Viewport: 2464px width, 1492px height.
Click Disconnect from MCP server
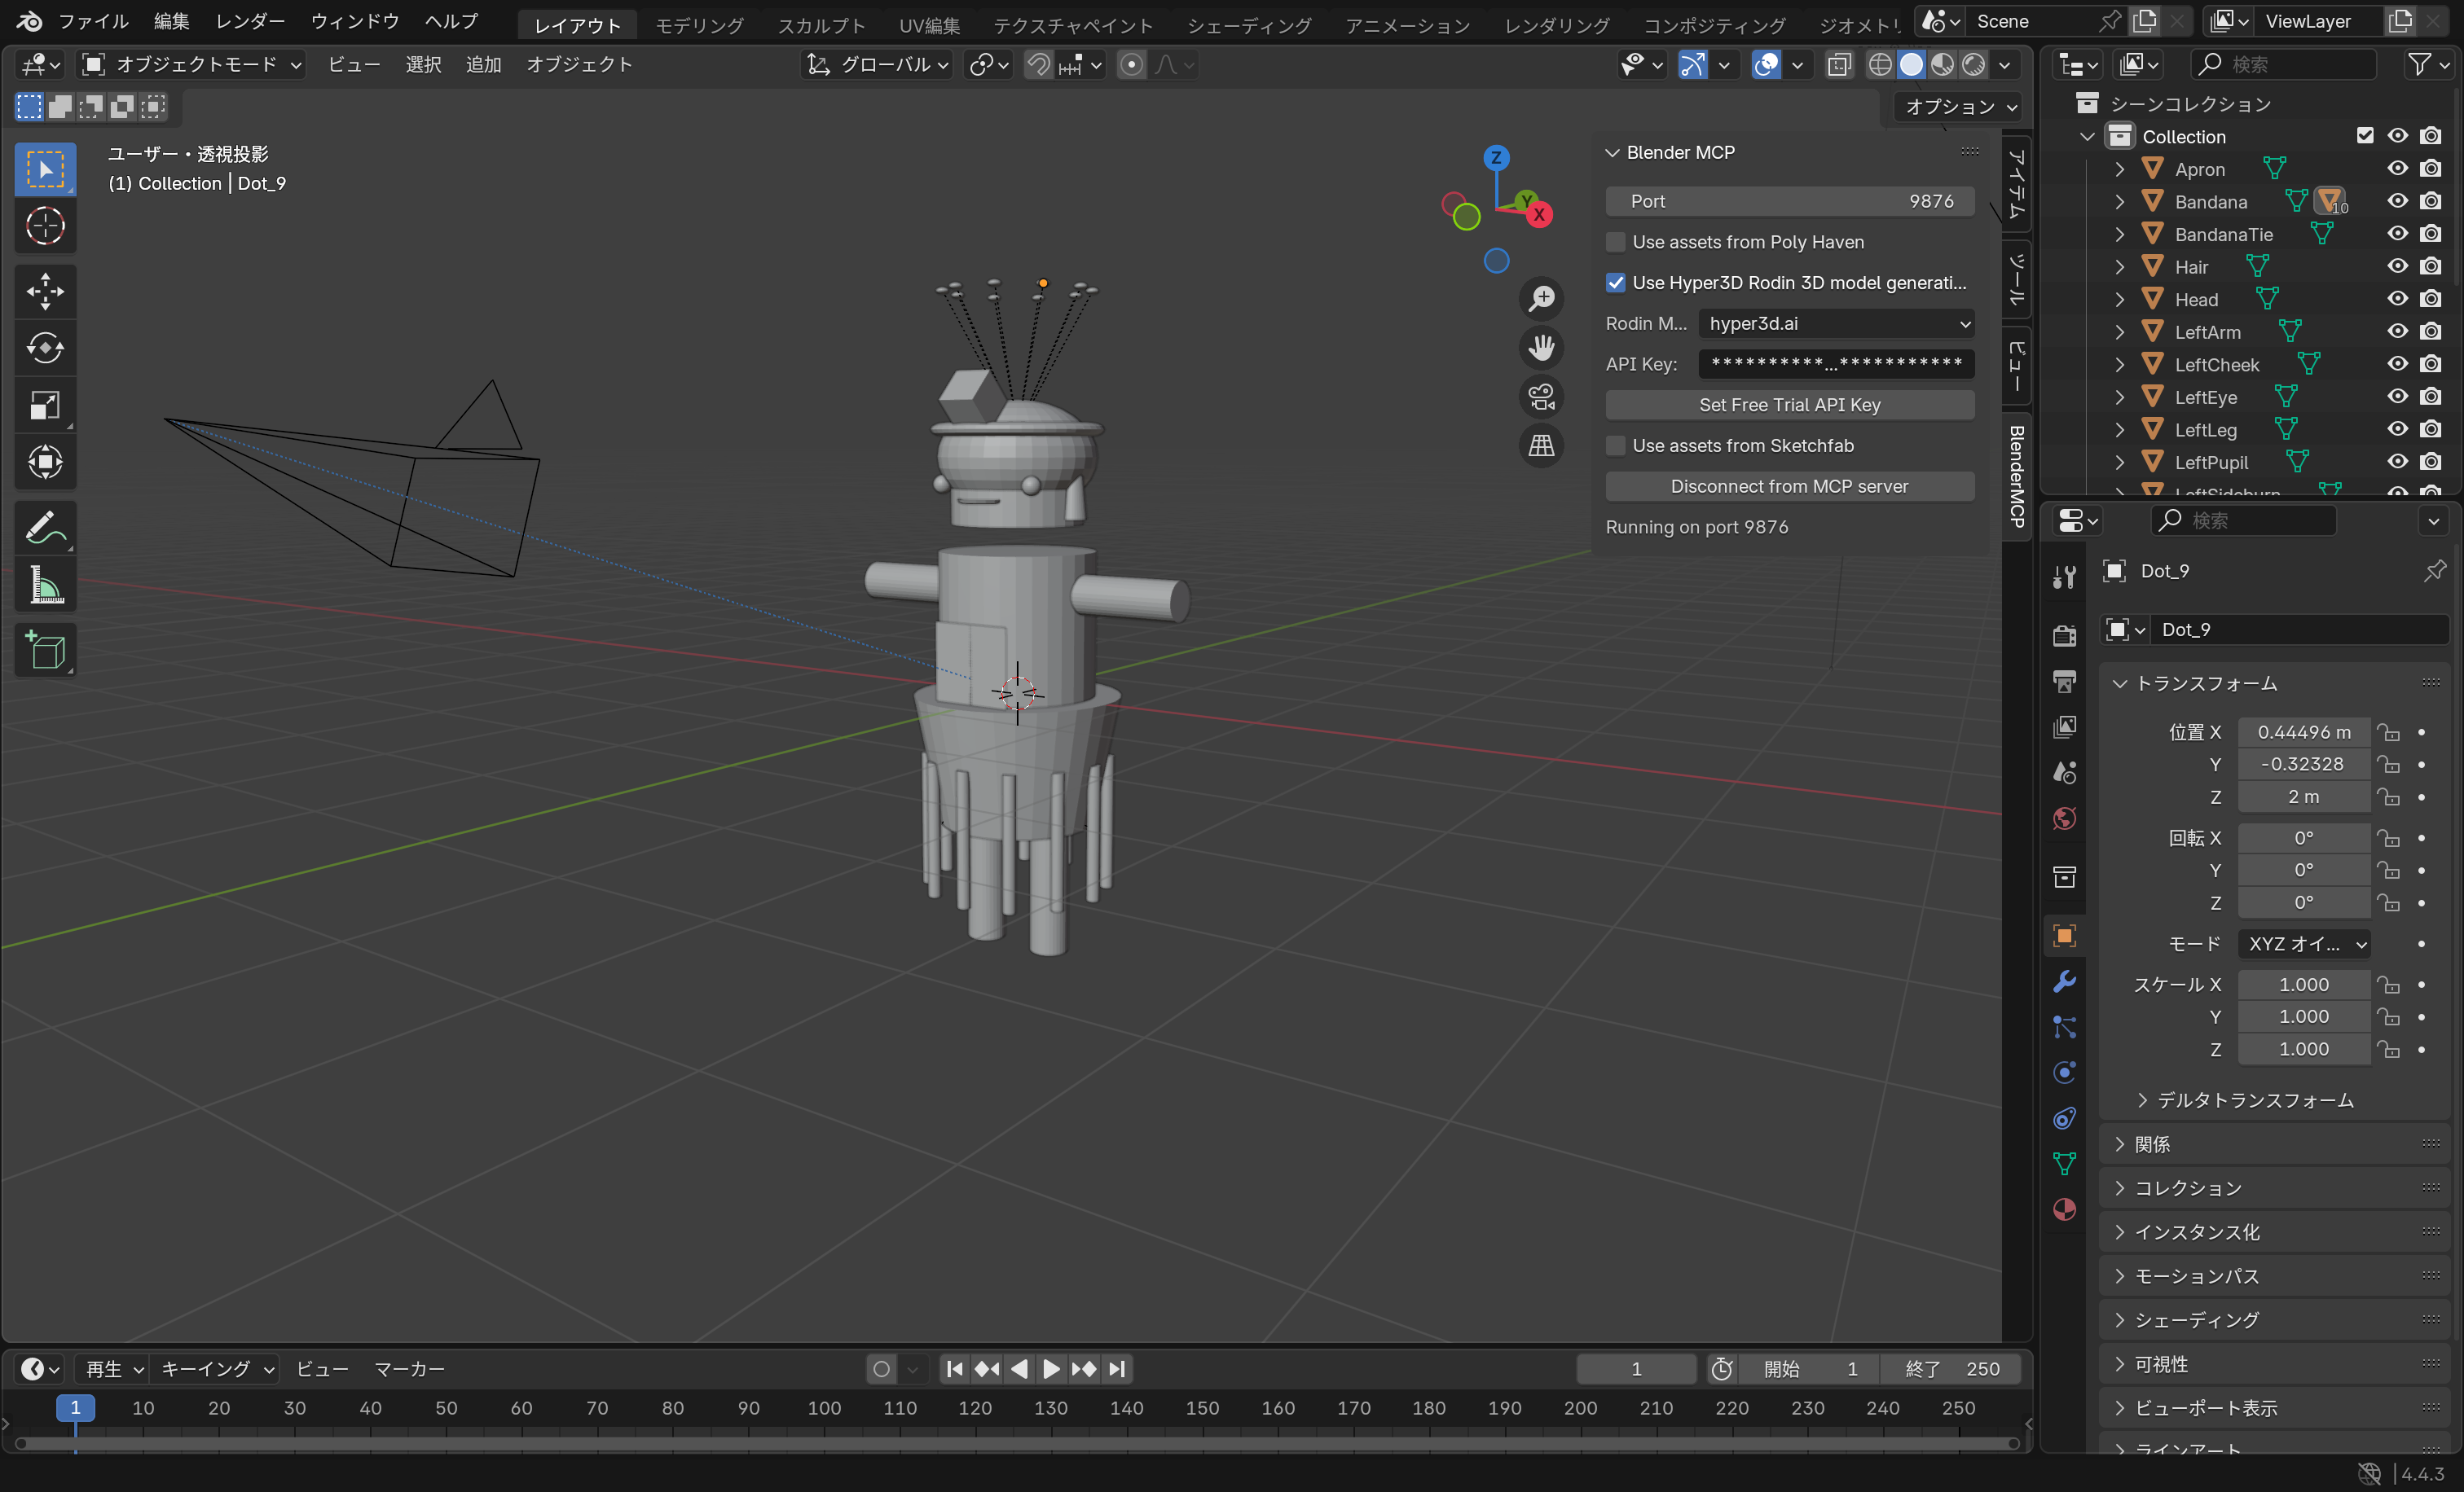pyautogui.click(x=1789, y=485)
